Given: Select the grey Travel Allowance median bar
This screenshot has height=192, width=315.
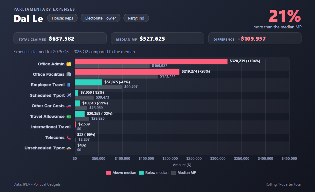Looking at the screenshot, I should tap(82, 118).
